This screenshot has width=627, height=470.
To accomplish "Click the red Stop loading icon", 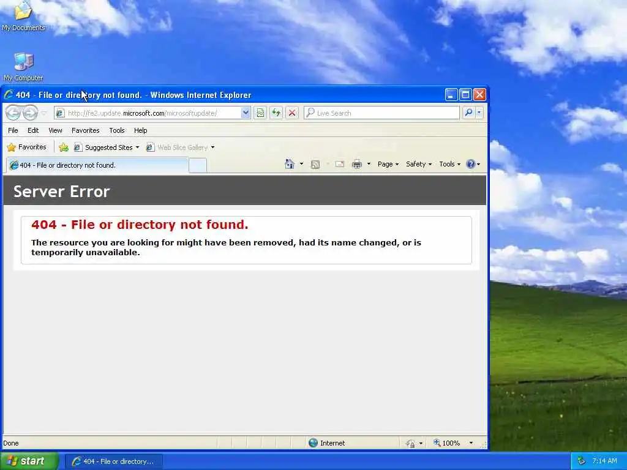I will (292, 113).
